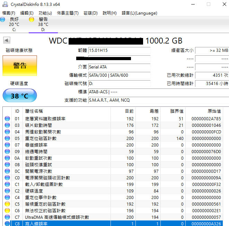Image resolution: width=229 pixels, height=226 pixels.
Task: Click the WDC 1000.2 GB disk model title
Action: (115, 41)
